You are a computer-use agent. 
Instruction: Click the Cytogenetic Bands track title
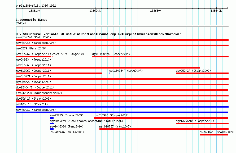pos(32,20)
